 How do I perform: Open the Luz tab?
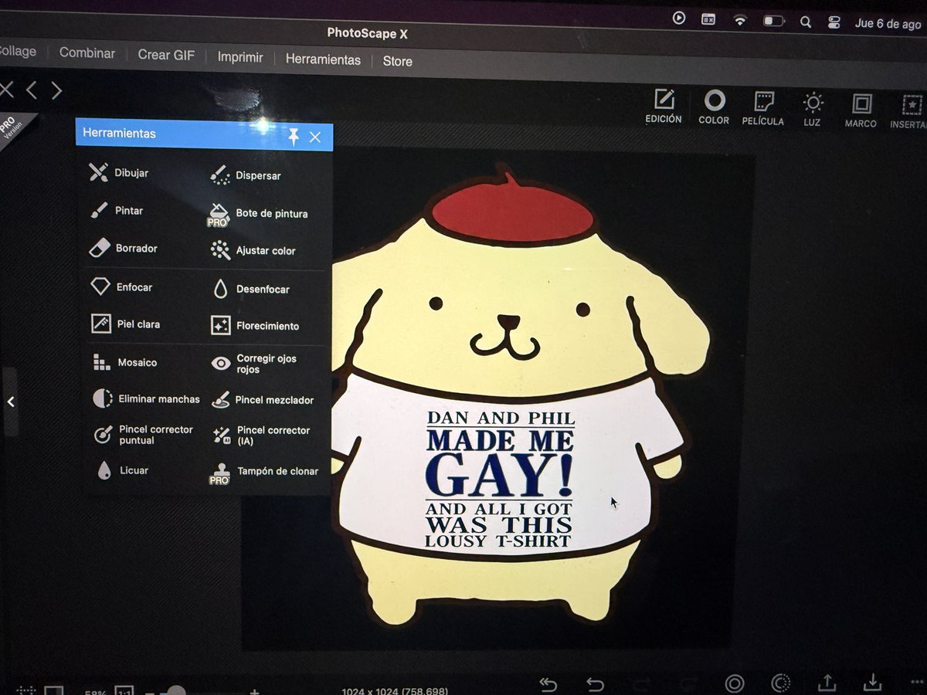pyautogui.click(x=812, y=110)
